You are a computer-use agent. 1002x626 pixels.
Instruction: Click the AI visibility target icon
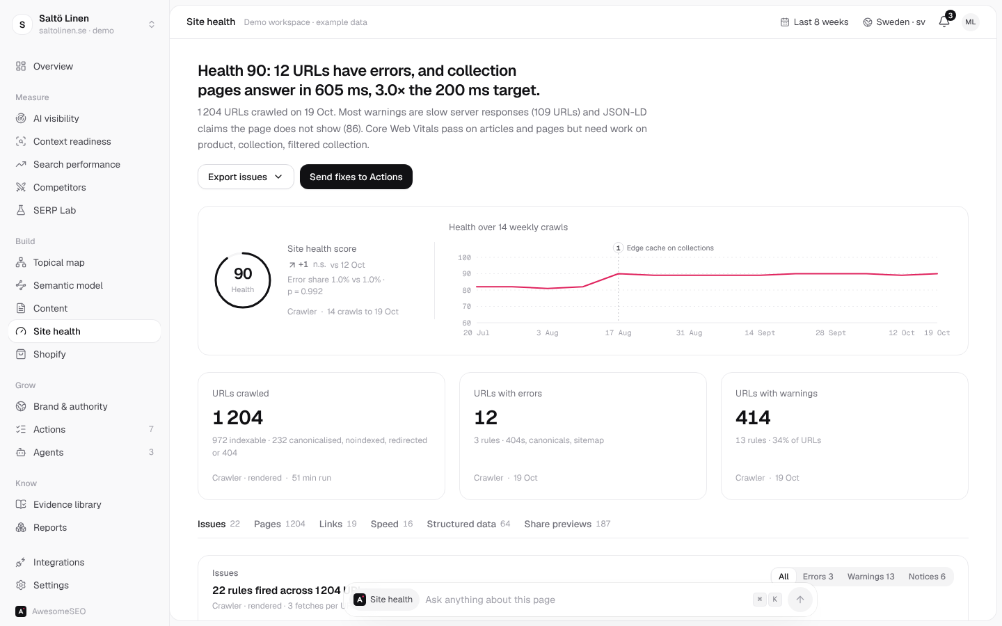pyautogui.click(x=21, y=118)
